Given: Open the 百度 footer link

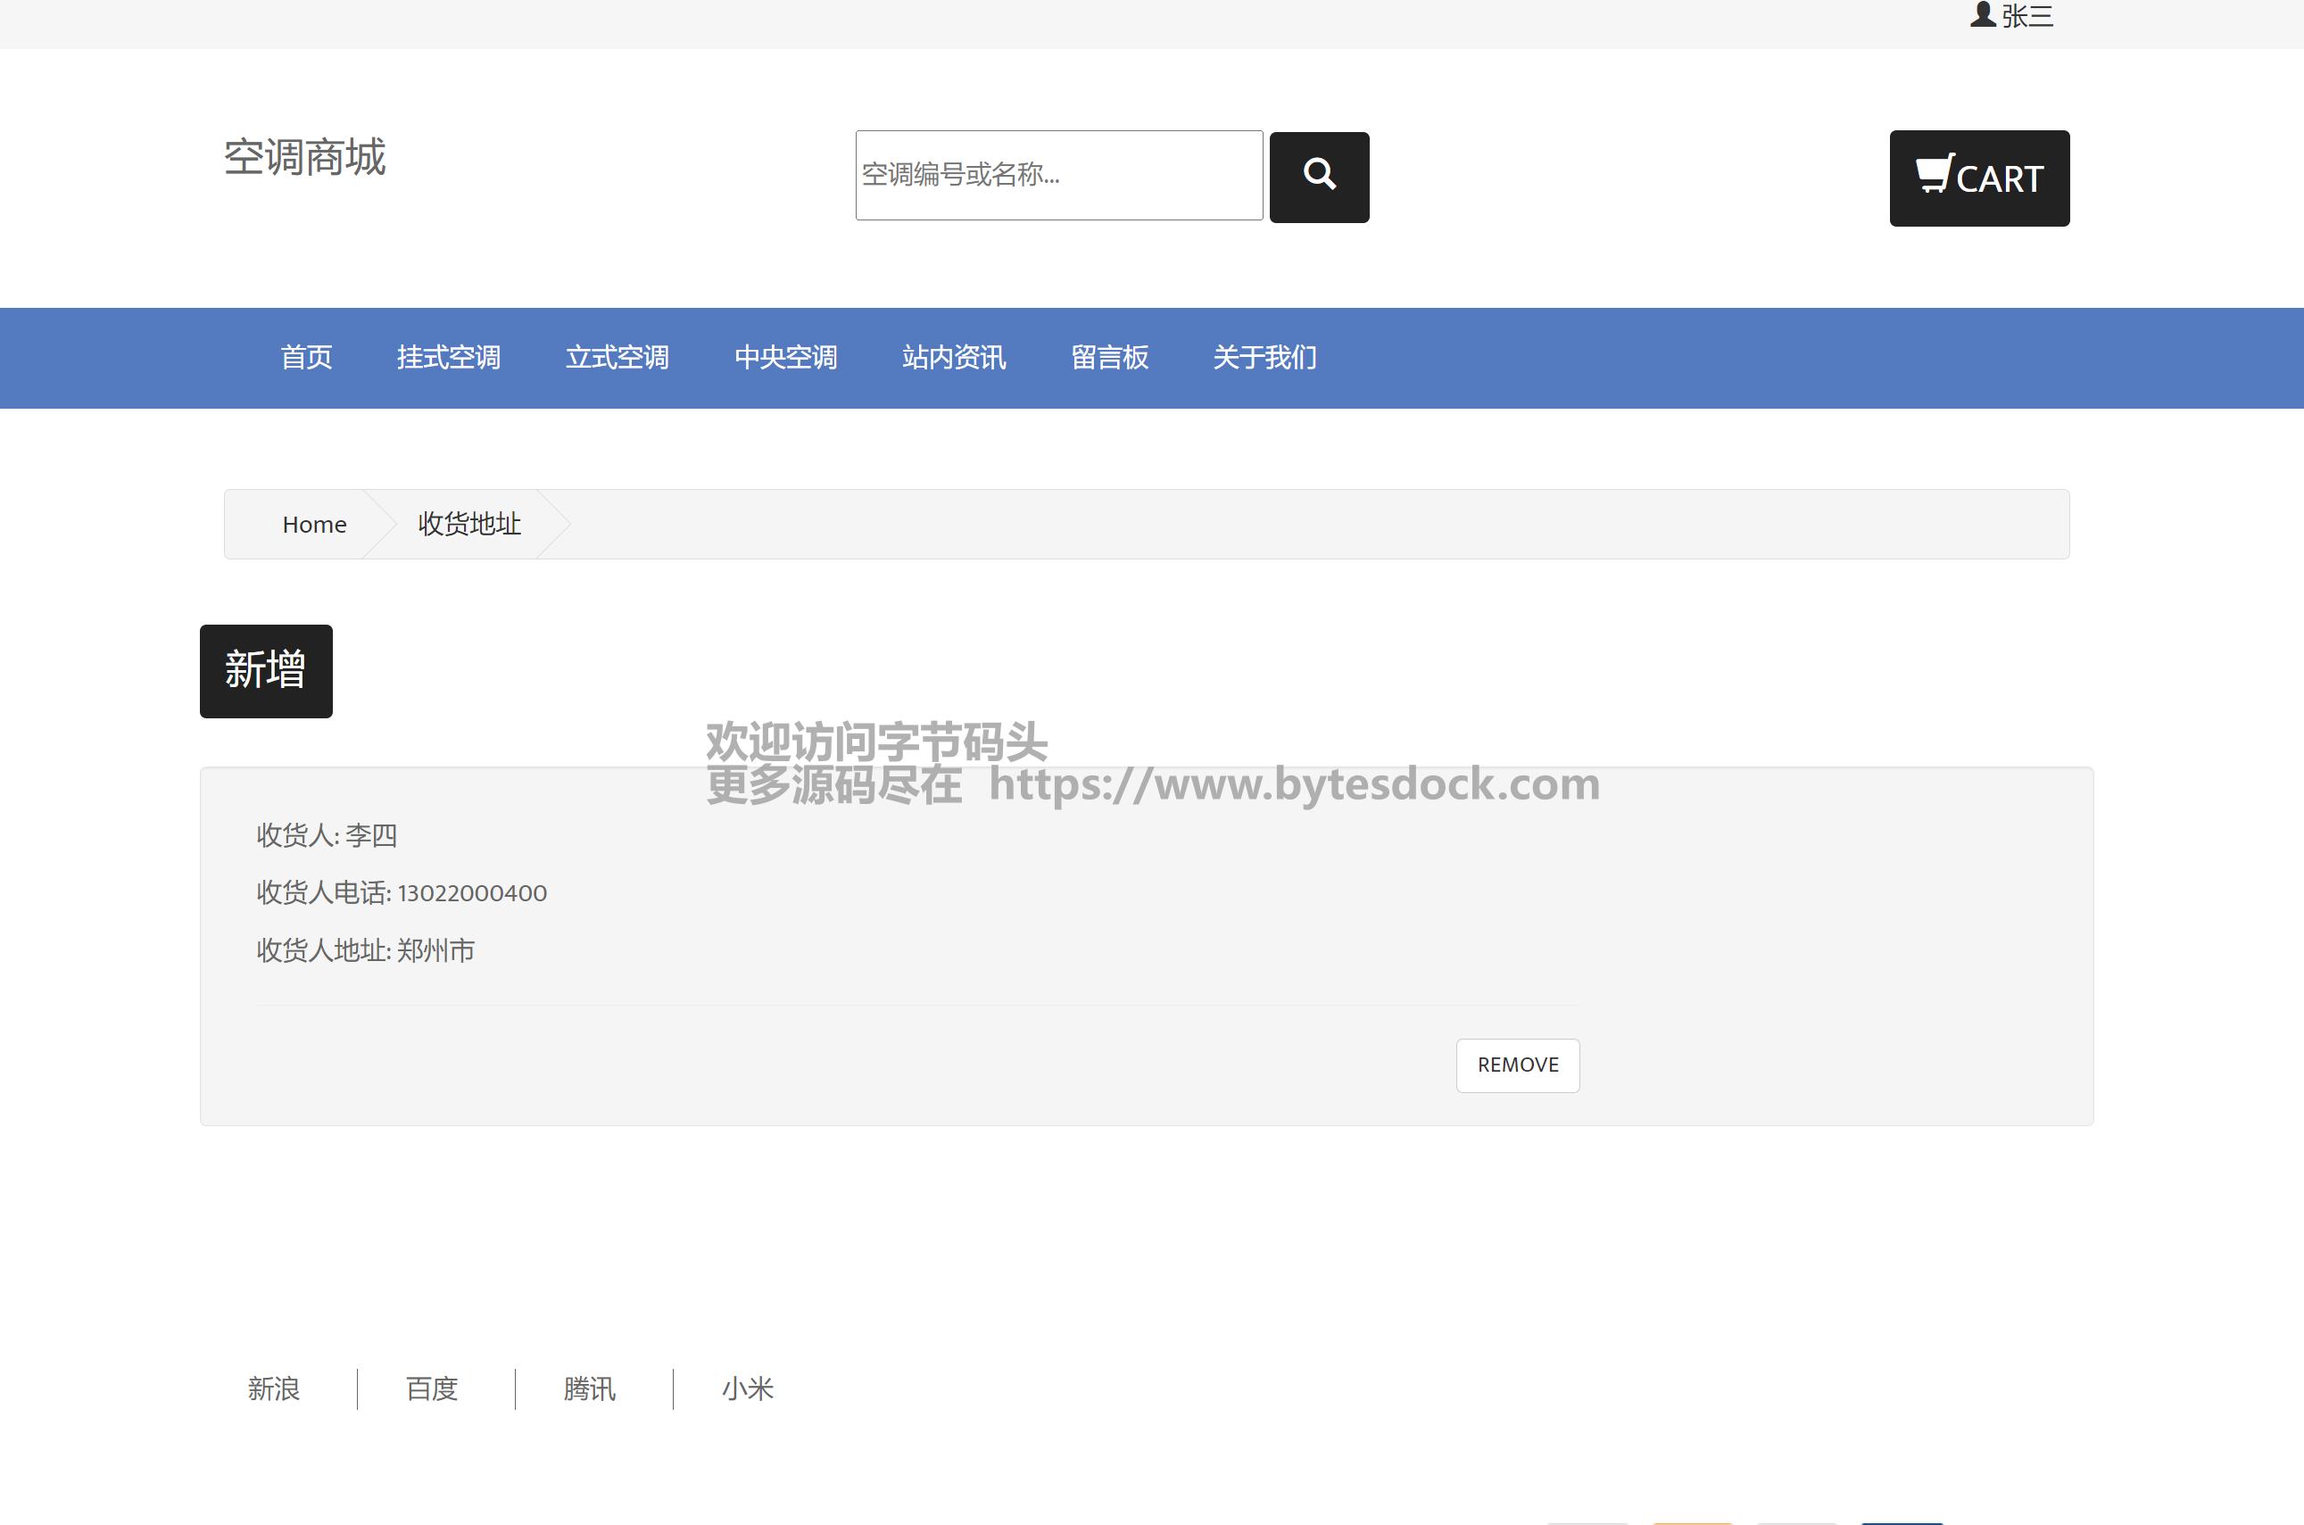Looking at the screenshot, I should click(431, 1388).
